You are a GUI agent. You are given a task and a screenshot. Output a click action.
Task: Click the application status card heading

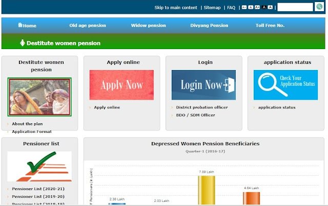click(288, 62)
